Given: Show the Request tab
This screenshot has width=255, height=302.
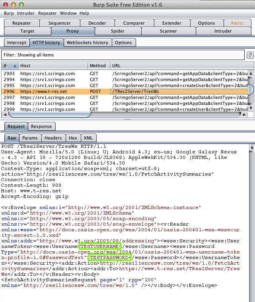Looking at the screenshot, I should coord(16,126).
